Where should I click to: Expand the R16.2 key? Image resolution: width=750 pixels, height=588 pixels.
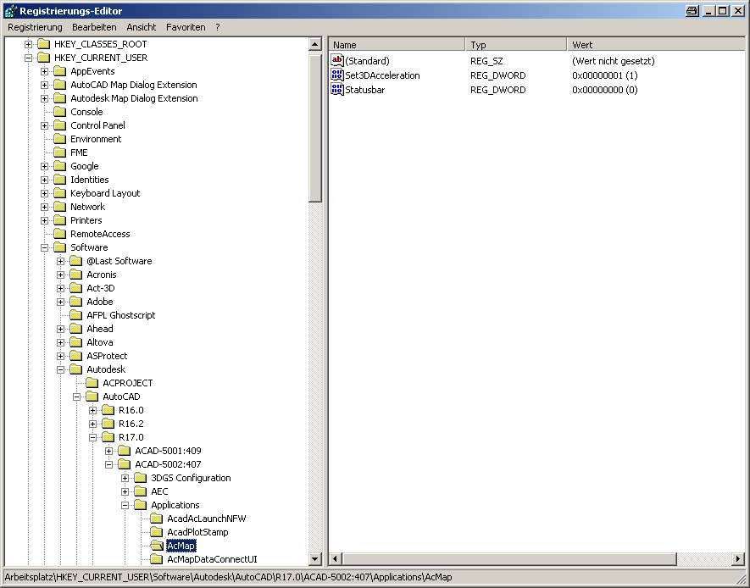(92, 424)
